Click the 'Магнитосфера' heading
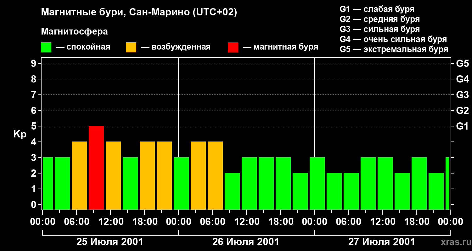The width and height of the screenshot is (472, 251). (x=75, y=32)
